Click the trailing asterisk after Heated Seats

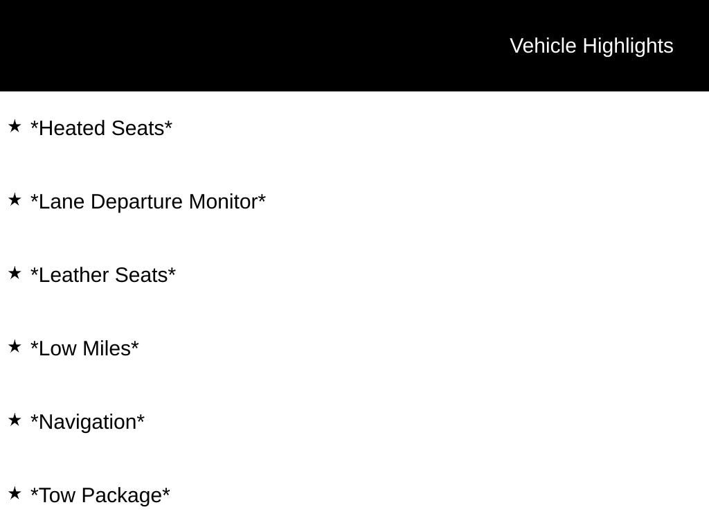168,123
